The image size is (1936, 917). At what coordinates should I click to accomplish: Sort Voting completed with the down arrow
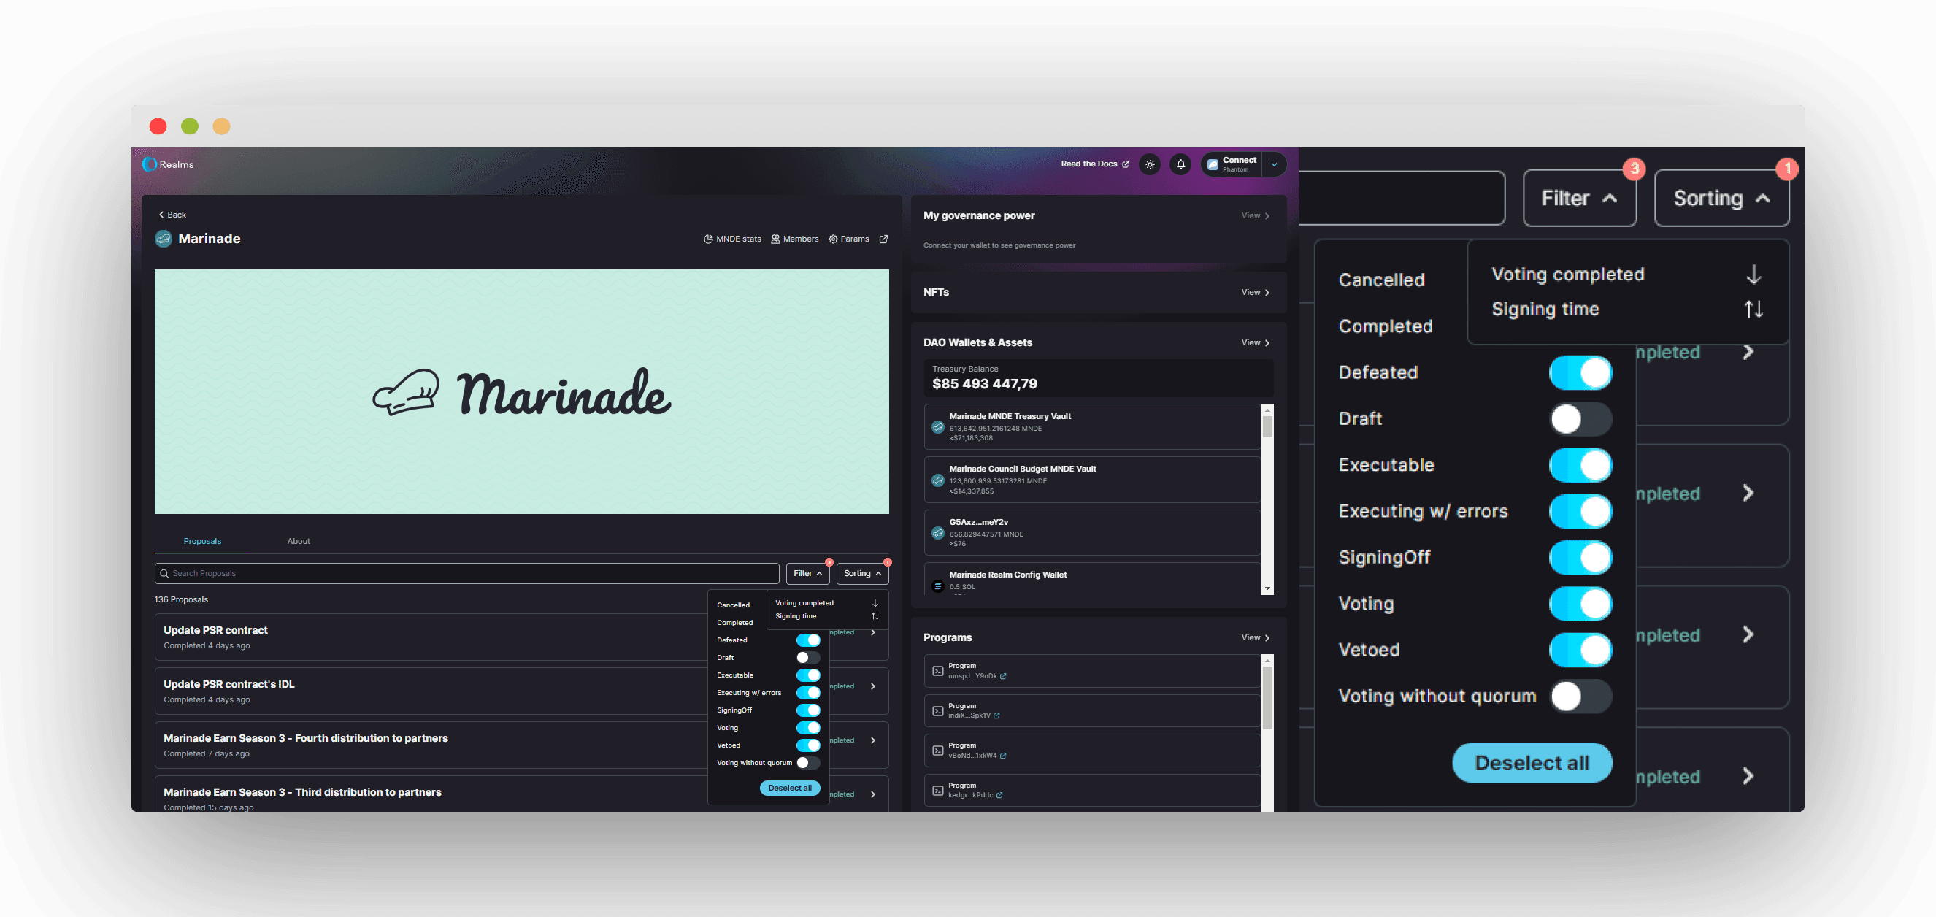coord(875,603)
